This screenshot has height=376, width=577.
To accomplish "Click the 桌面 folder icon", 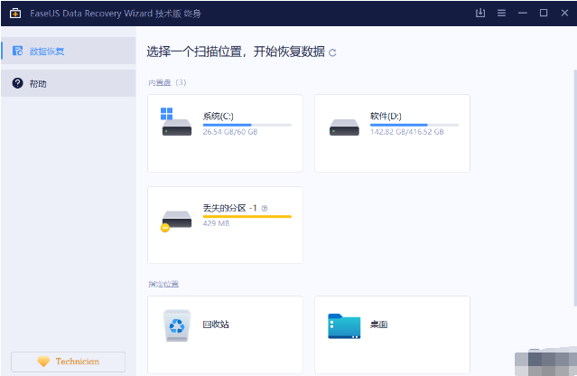I will 344,325.
